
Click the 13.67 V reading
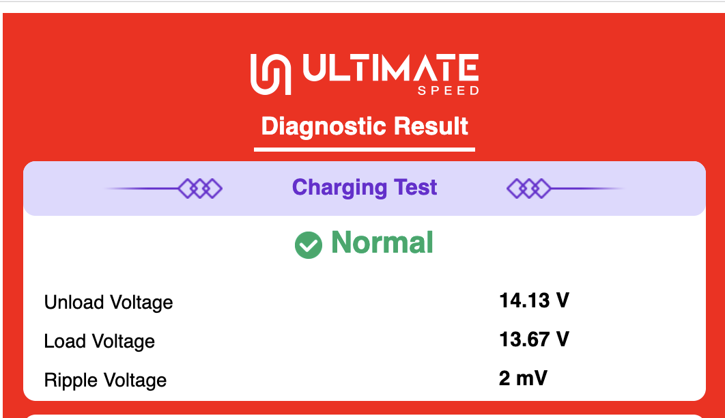(534, 339)
